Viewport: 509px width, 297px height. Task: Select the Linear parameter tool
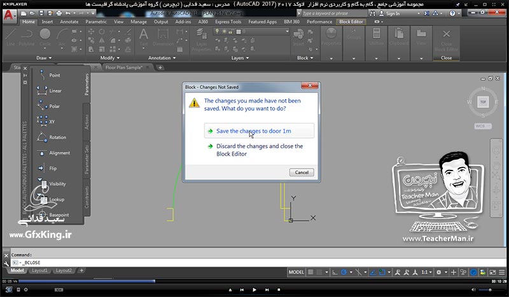click(x=49, y=90)
